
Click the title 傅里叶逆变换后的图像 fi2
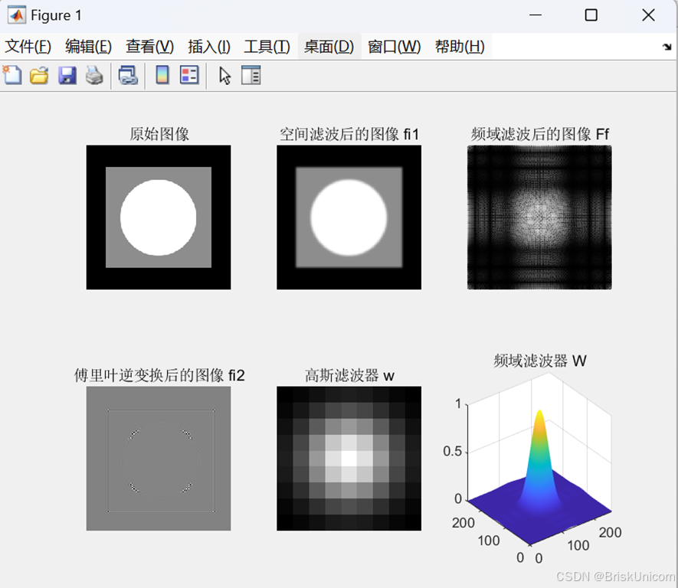click(159, 375)
